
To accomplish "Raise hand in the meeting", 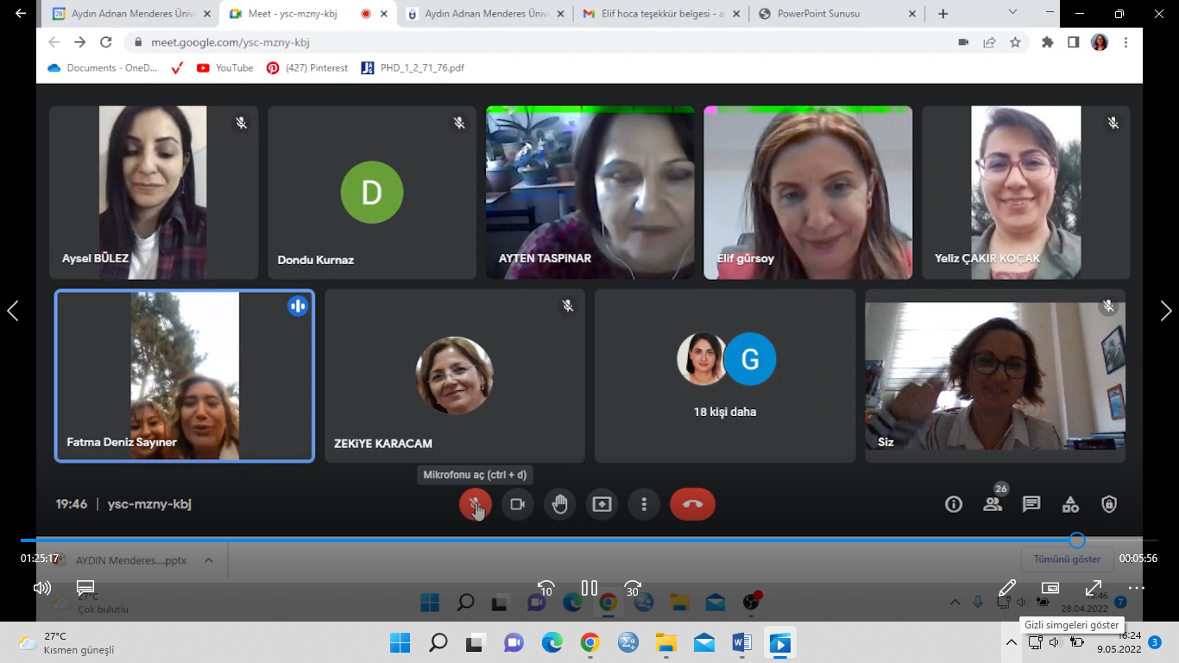I will coord(559,504).
